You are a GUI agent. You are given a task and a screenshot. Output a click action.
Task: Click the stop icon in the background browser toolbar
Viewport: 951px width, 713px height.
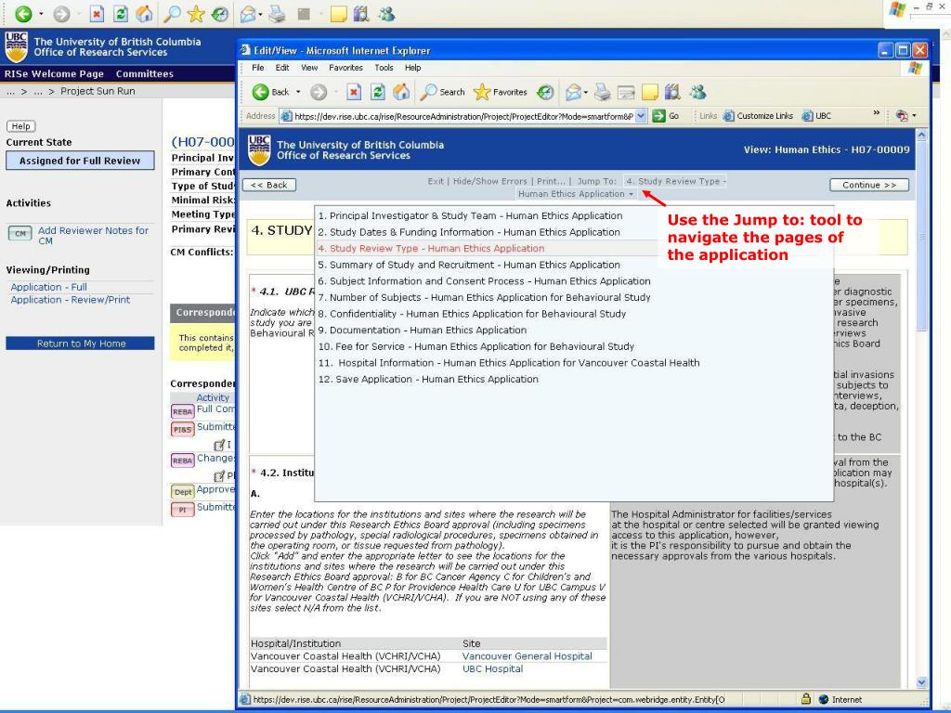97,13
